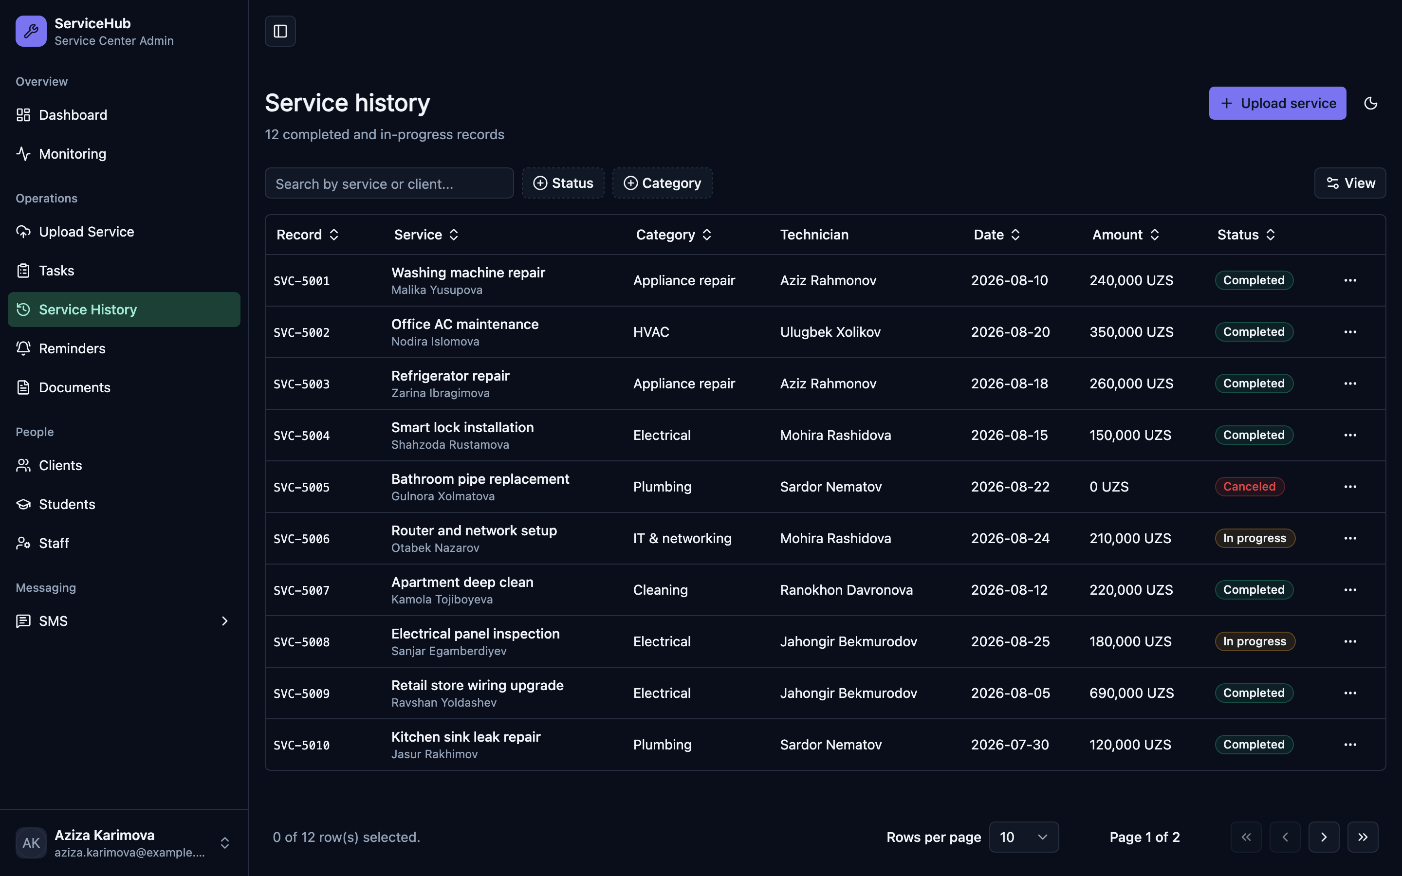Image resolution: width=1402 pixels, height=876 pixels.
Task: Click client name Gulnora Xolmatova
Action: 443,496
